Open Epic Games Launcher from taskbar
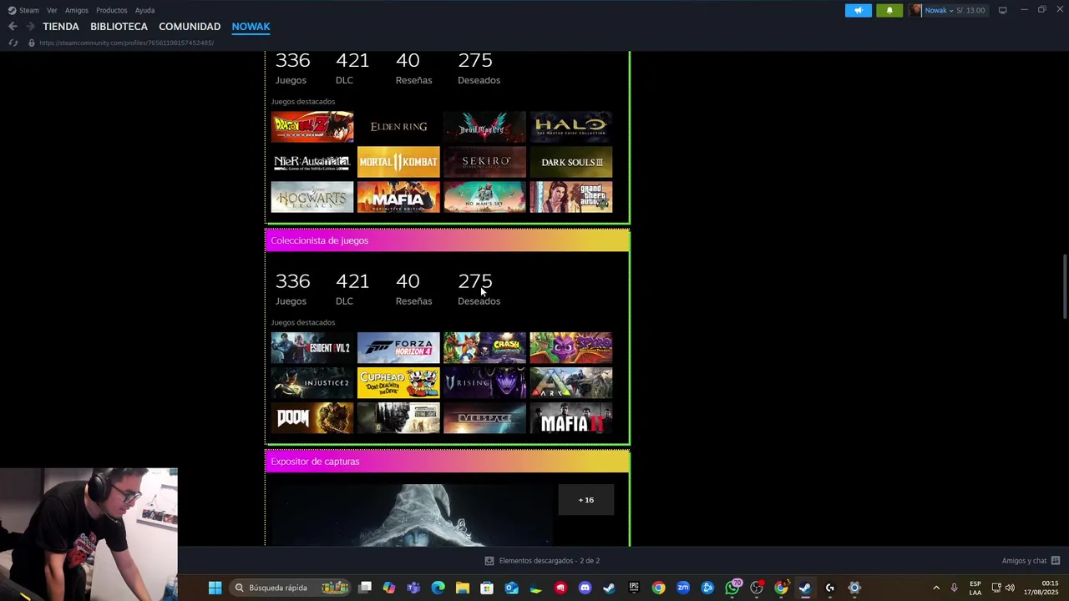Viewport: 1069px width, 601px height. pos(634,588)
